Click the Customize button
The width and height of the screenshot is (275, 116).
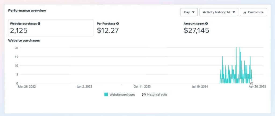tap(254, 12)
